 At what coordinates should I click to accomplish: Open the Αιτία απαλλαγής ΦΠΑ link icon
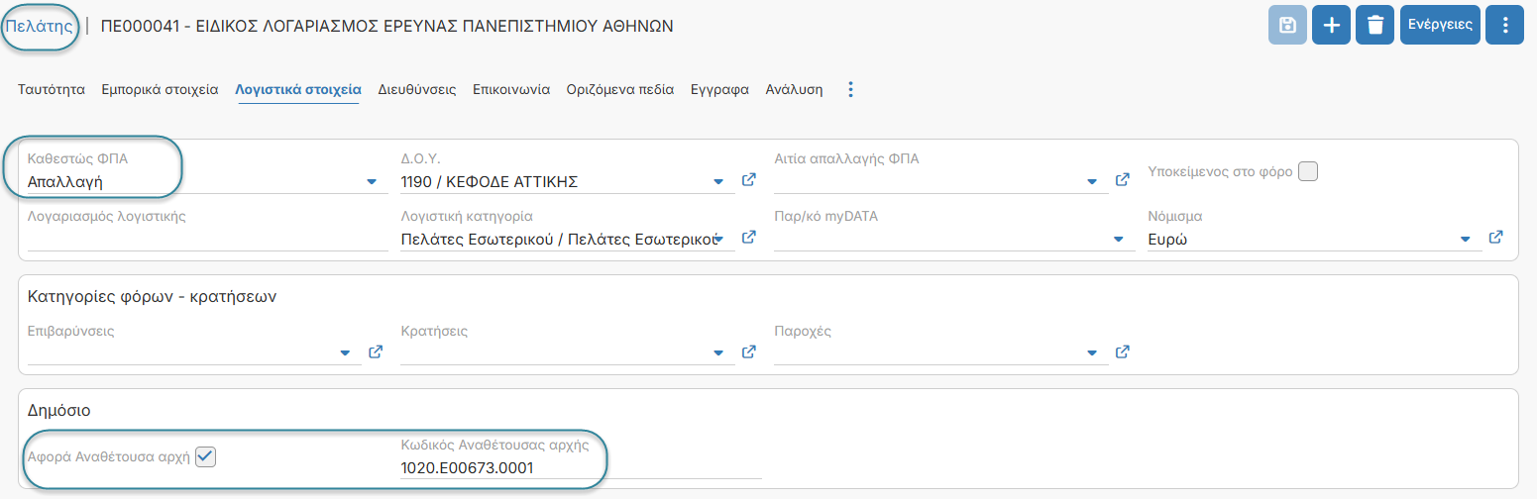point(1123,180)
